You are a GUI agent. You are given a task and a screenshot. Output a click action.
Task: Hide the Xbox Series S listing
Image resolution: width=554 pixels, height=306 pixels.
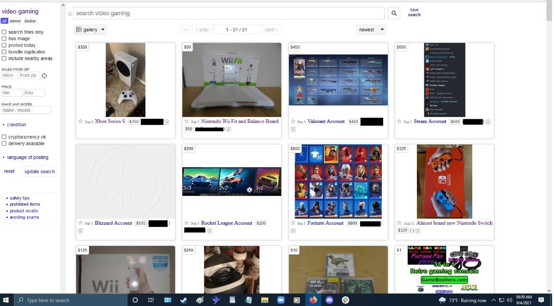[x=167, y=122]
